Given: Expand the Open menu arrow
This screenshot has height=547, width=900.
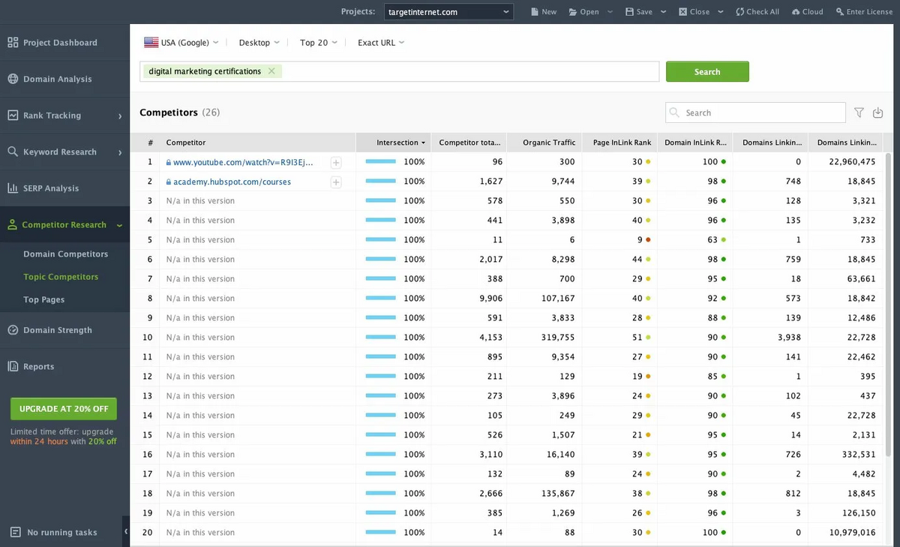Looking at the screenshot, I should tap(610, 12).
